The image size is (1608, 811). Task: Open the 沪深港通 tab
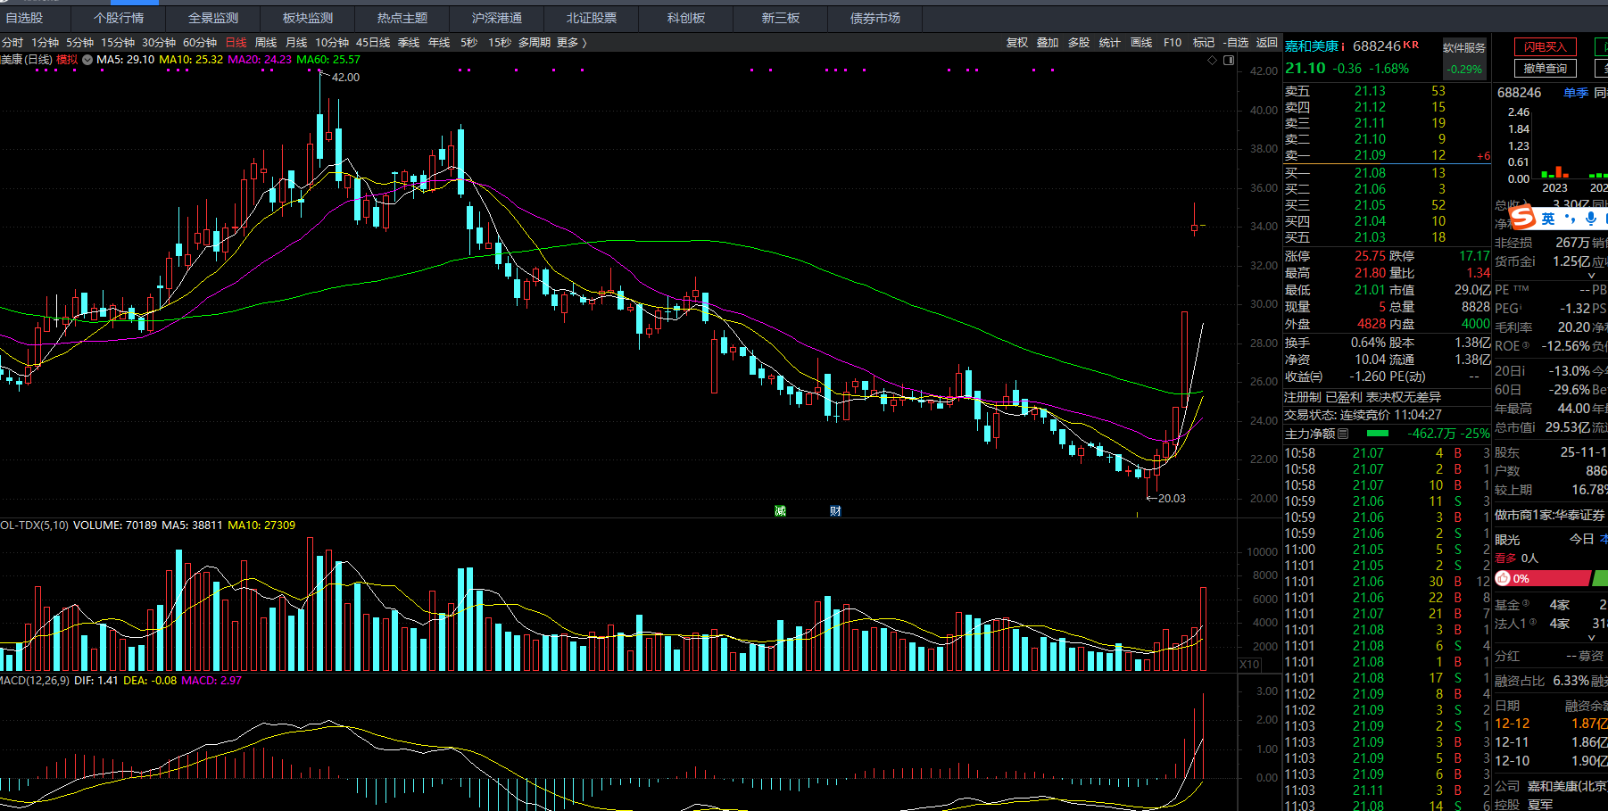[497, 18]
